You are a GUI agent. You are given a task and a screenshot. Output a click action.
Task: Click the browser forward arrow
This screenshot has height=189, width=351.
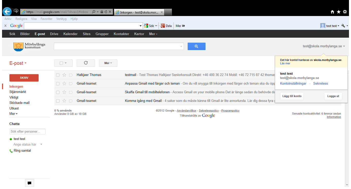pyautogui.click(x=16, y=12)
